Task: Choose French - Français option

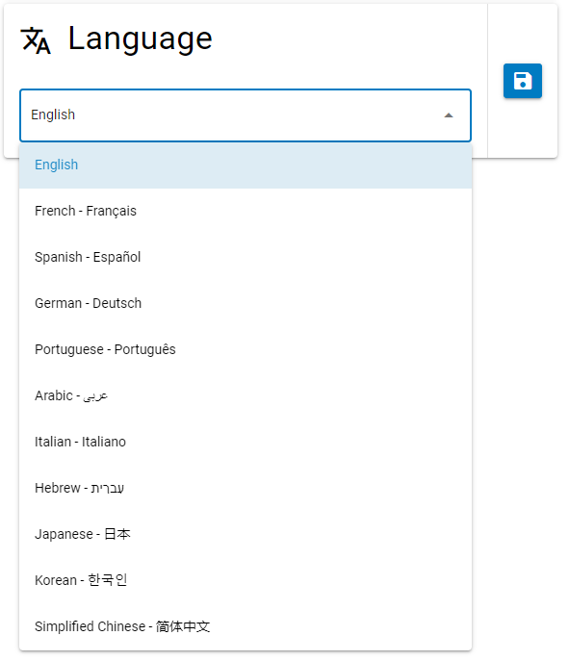Action: pyautogui.click(x=246, y=211)
